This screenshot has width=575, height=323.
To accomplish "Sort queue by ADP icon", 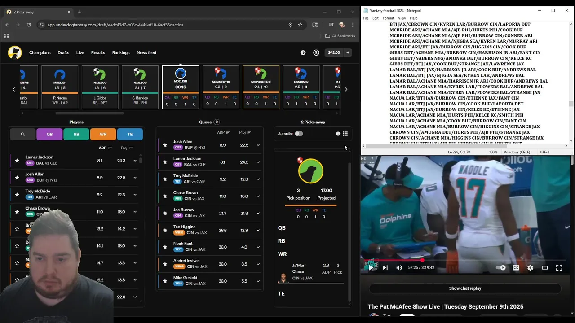I will pos(228,132).
